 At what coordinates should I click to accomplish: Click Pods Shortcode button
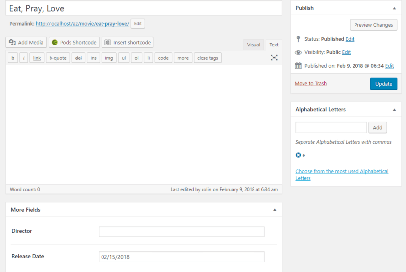pos(74,42)
